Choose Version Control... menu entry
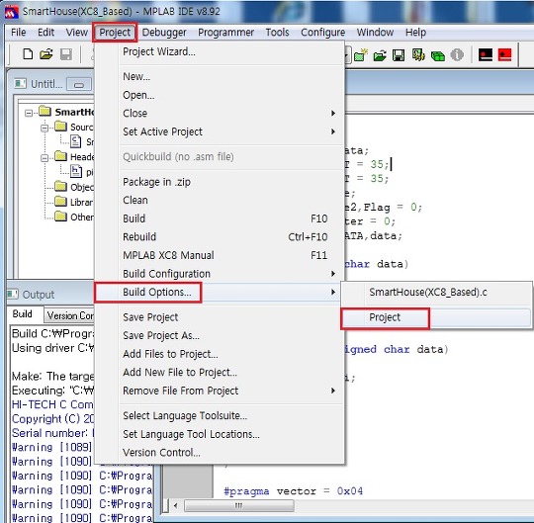 pyautogui.click(x=220, y=453)
